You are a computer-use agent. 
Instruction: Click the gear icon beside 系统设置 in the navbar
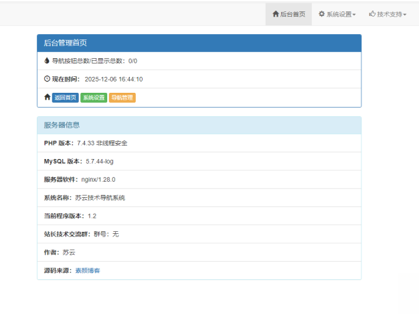(322, 14)
